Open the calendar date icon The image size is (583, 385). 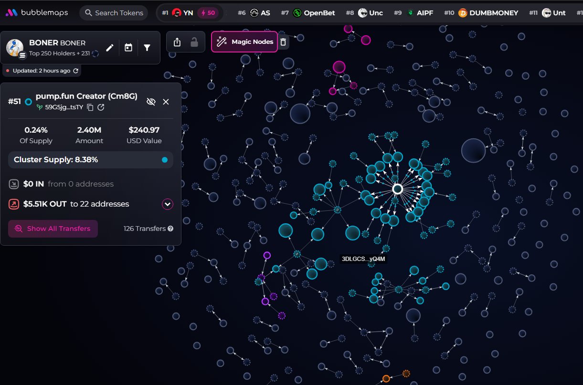tap(128, 48)
